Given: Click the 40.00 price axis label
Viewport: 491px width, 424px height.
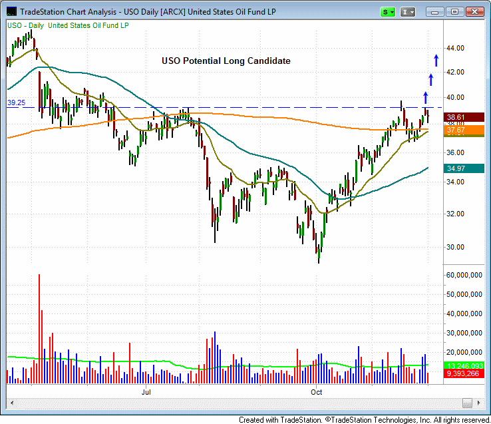Looking at the screenshot, I should 456,97.
